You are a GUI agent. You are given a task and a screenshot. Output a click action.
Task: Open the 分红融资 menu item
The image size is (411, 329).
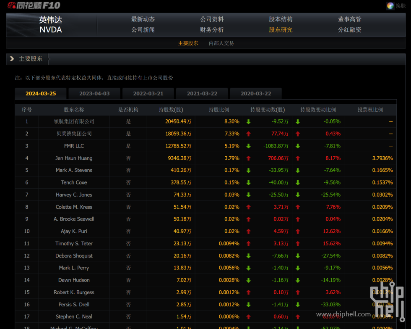pyautogui.click(x=350, y=30)
